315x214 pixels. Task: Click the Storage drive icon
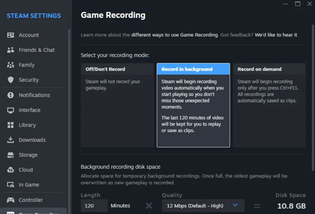tap(10, 155)
